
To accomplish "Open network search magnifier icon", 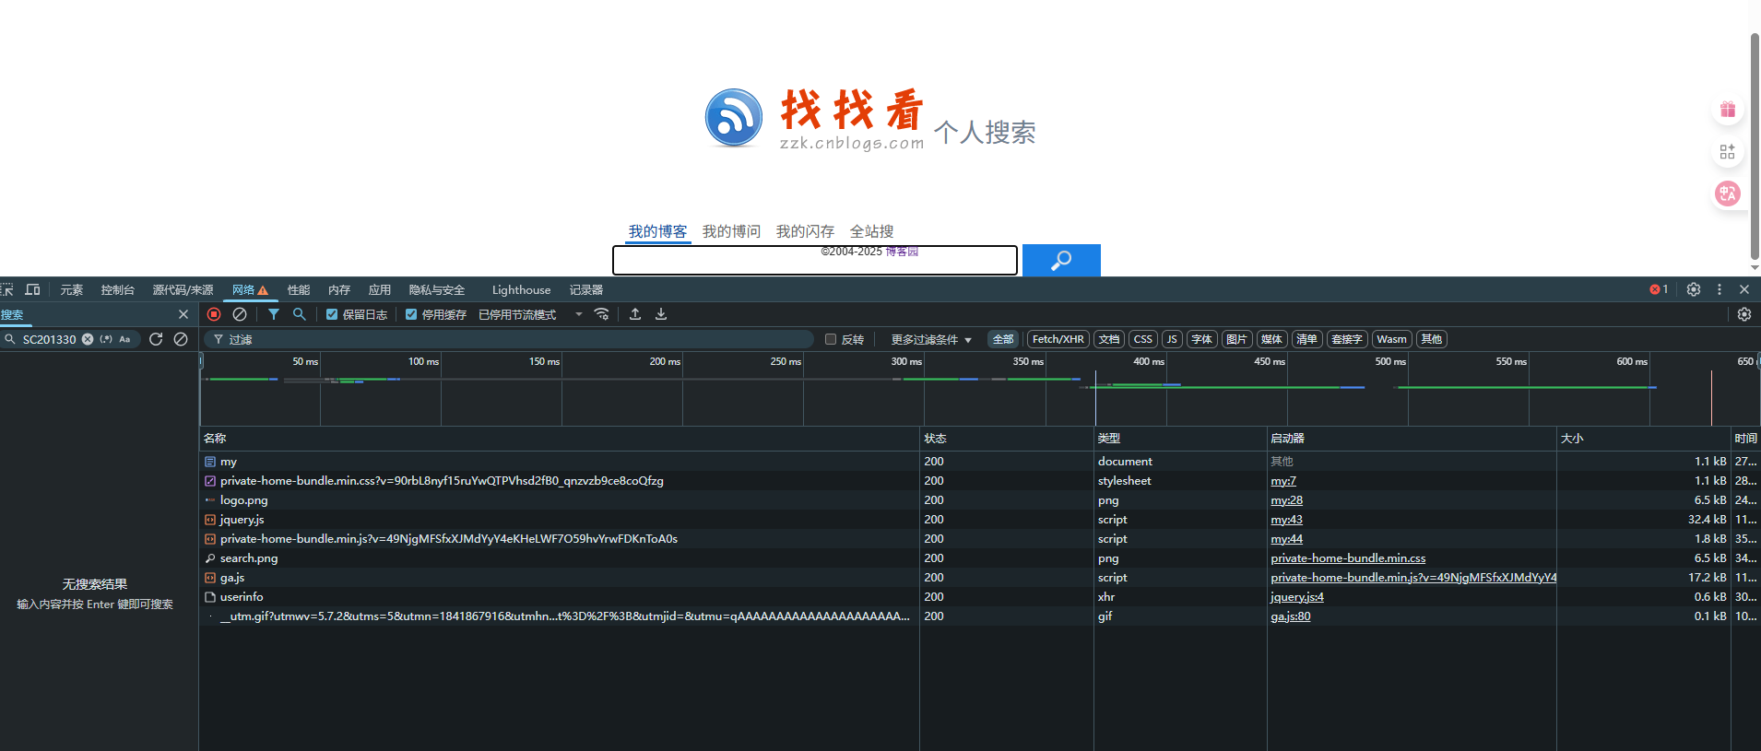I will coord(299,314).
